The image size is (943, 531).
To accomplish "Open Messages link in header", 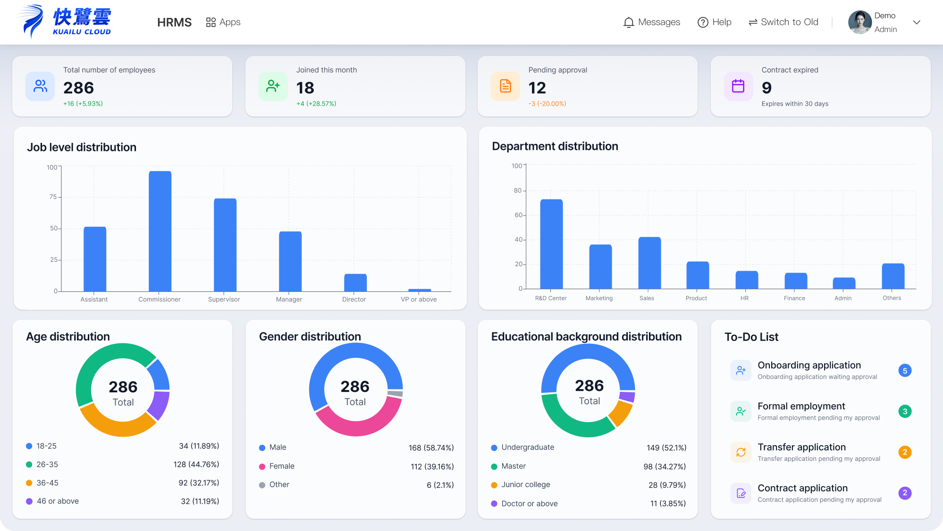I will coord(659,22).
